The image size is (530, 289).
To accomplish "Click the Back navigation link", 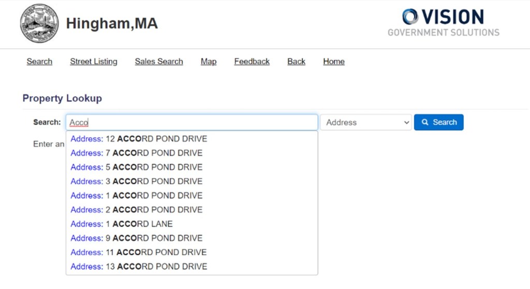I will coord(296,61).
